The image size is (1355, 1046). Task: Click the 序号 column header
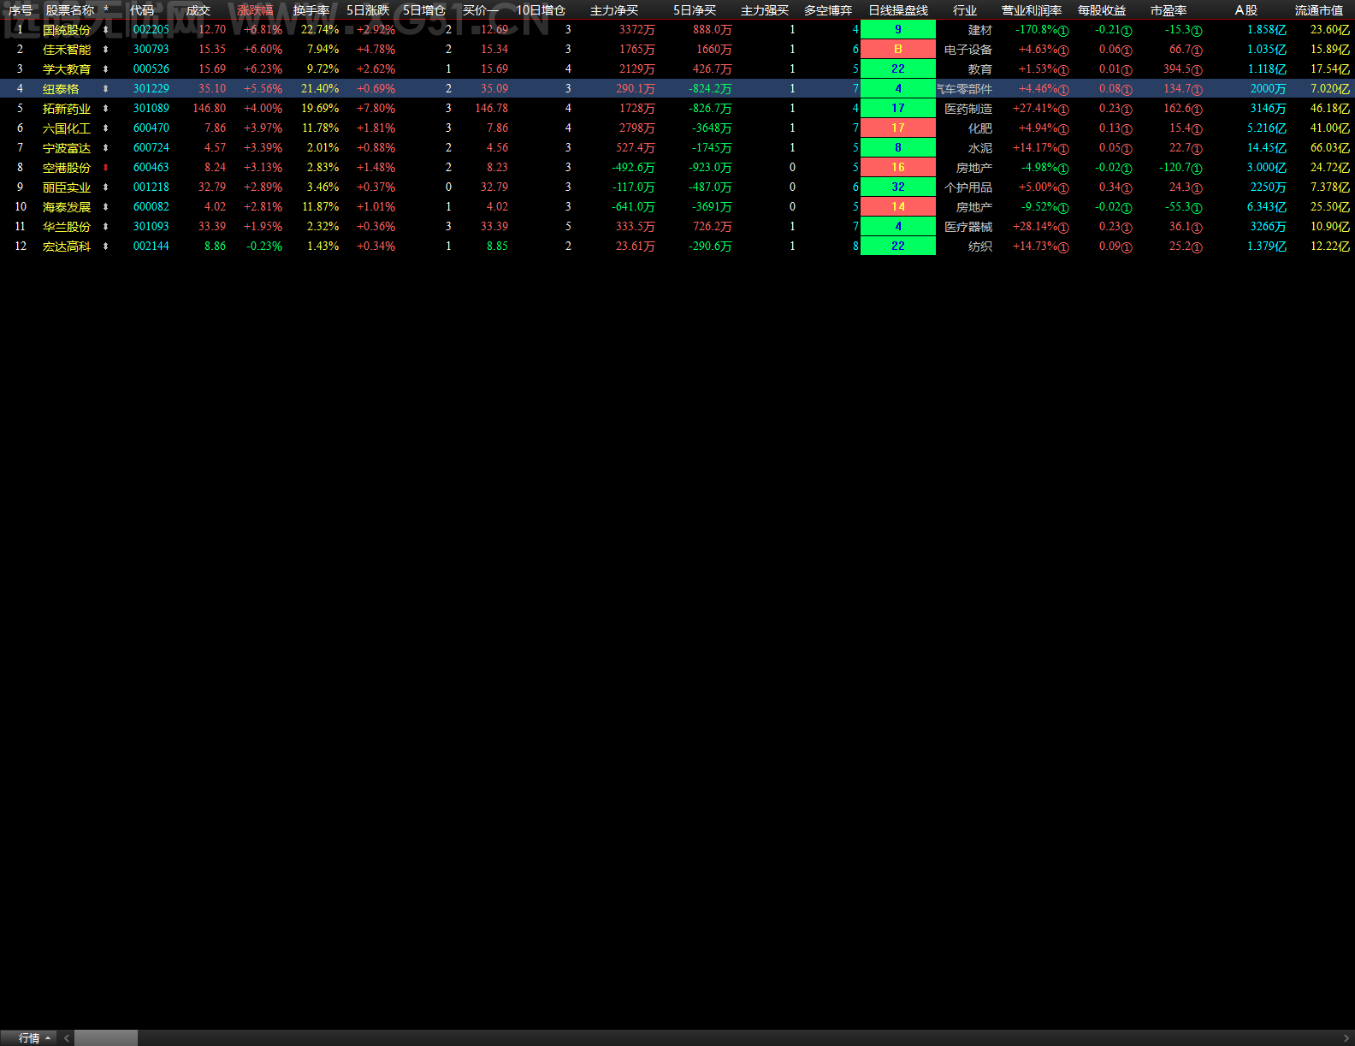(21, 10)
